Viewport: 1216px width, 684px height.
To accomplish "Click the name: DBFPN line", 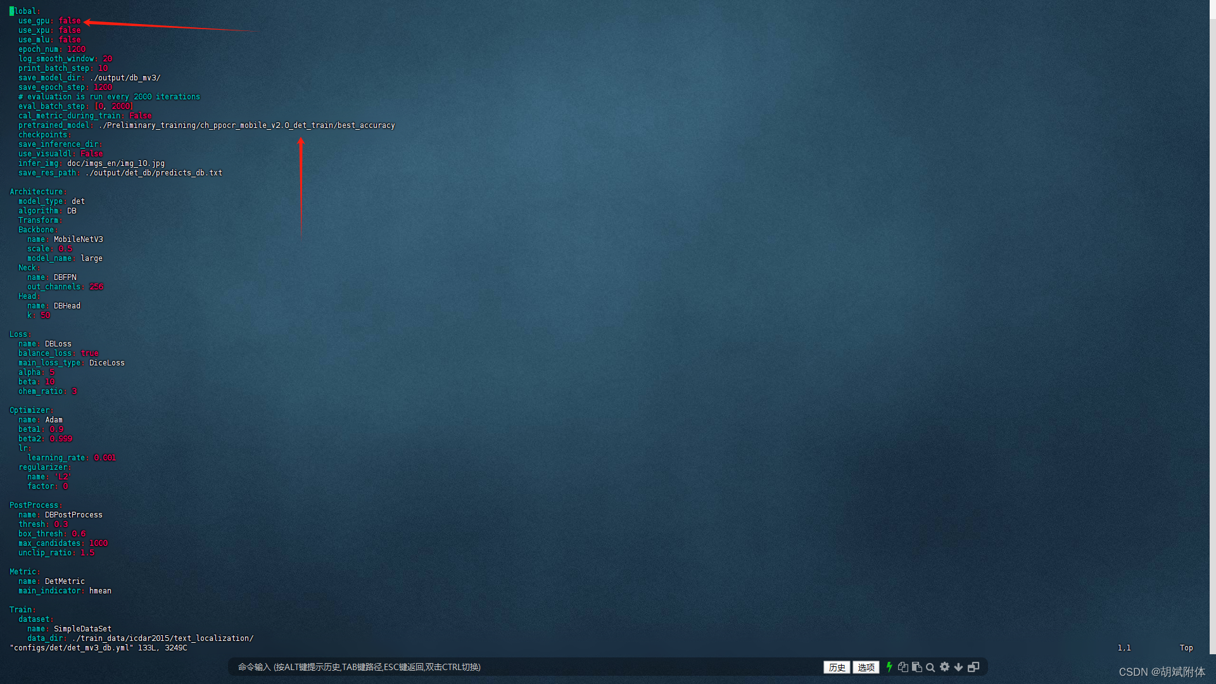I will (x=51, y=277).
